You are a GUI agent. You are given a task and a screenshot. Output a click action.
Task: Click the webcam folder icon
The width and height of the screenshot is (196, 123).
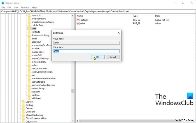(x=29, y=92)
